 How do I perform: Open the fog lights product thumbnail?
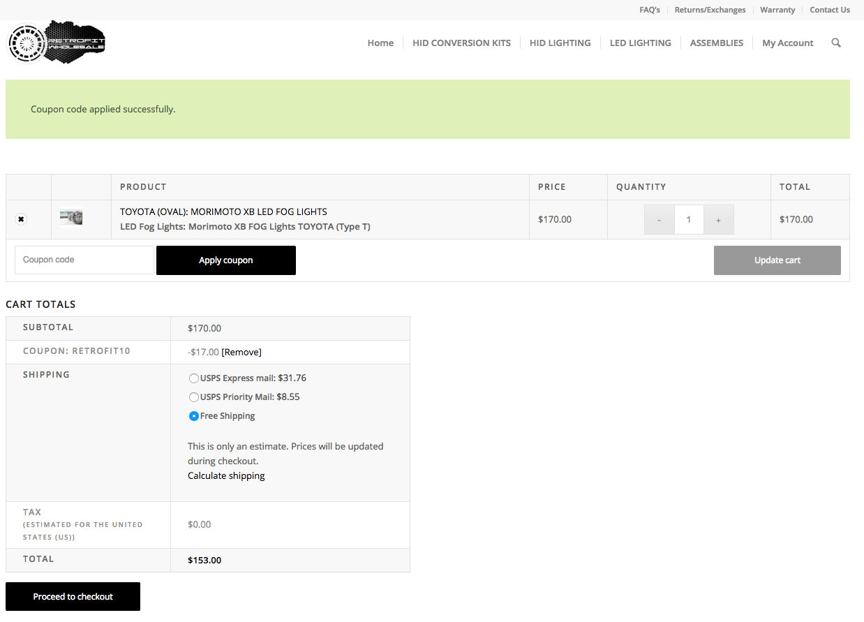point(71,217)
